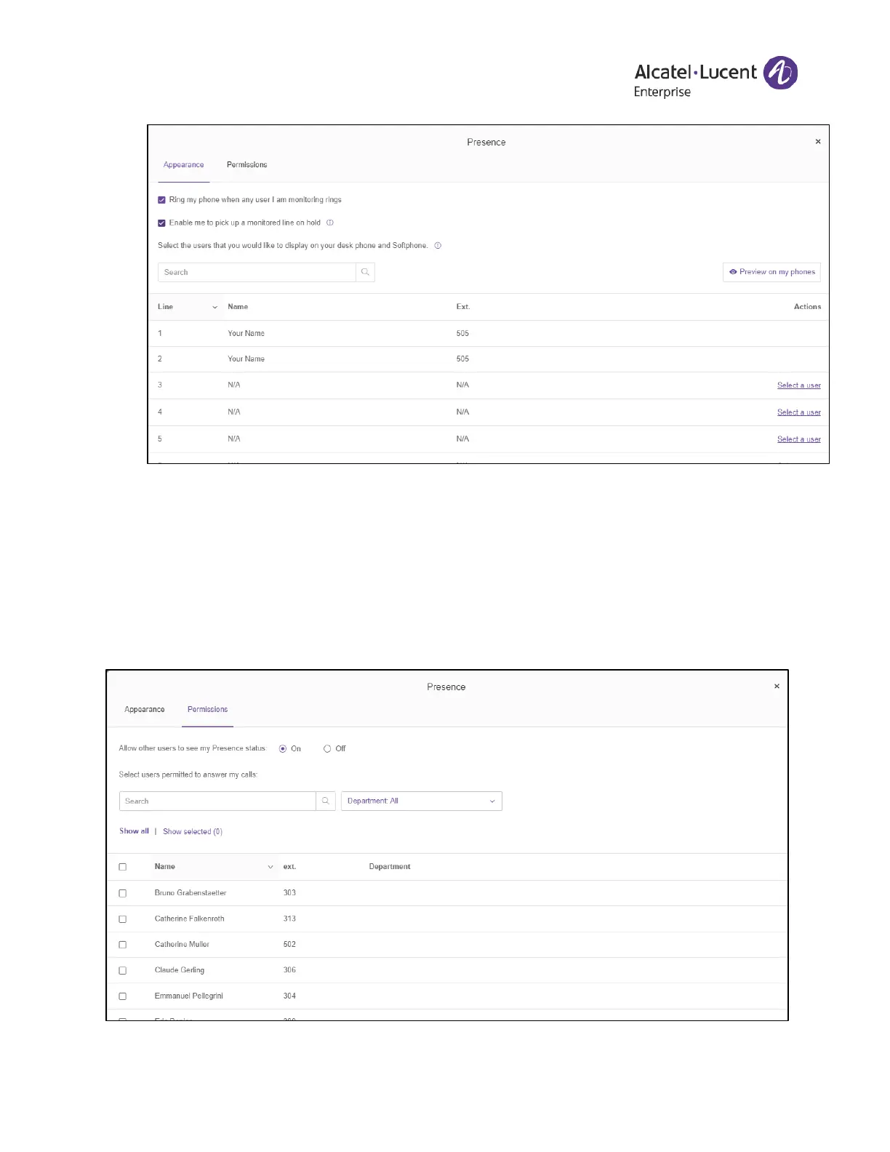The height and width of the screenshot is (1152, 890).
Task: Click the search magnifier icon in Appearance
Action: pos(365,272)
